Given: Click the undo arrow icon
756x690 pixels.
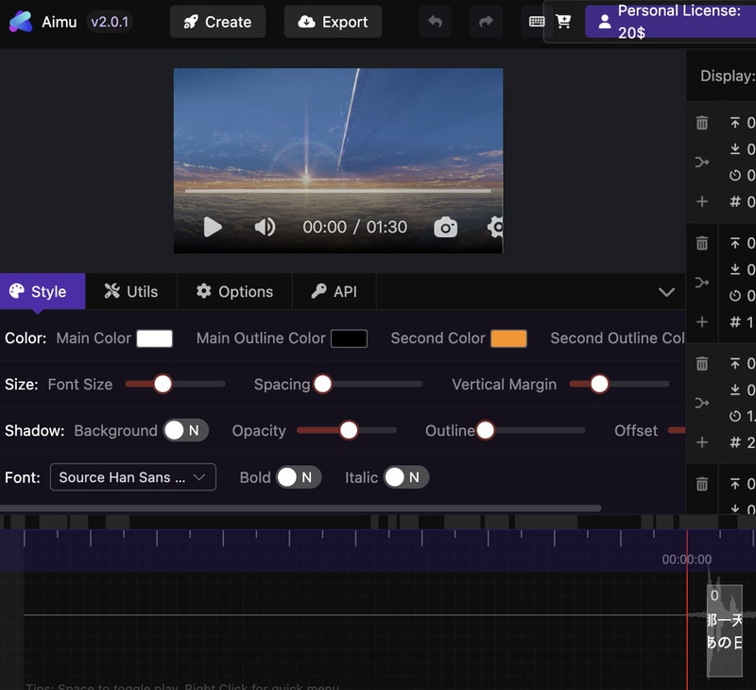Looking at the screenshot, I should click(x=435, y=22).
